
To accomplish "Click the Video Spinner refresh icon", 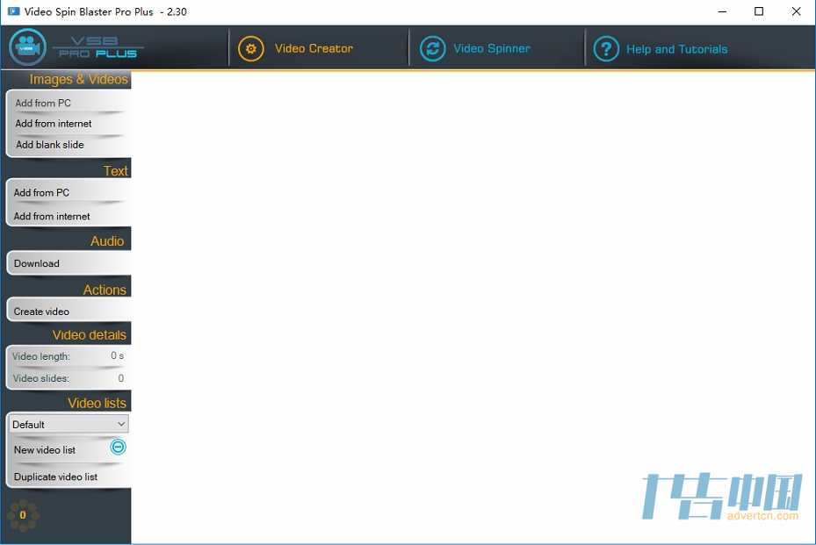I will 432,49.
